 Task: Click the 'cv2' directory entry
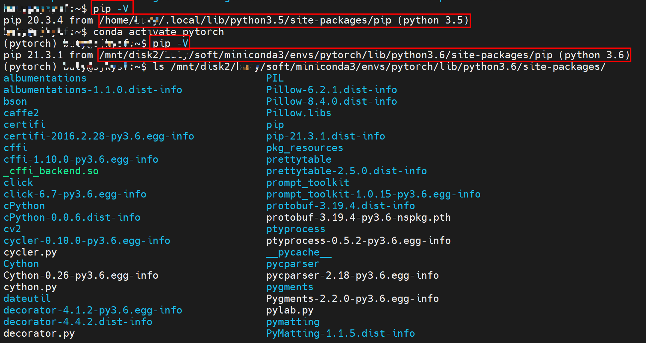coord(12,229)
